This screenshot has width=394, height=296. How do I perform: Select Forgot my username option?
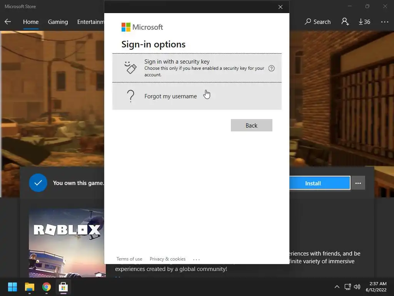click(197, 96)
